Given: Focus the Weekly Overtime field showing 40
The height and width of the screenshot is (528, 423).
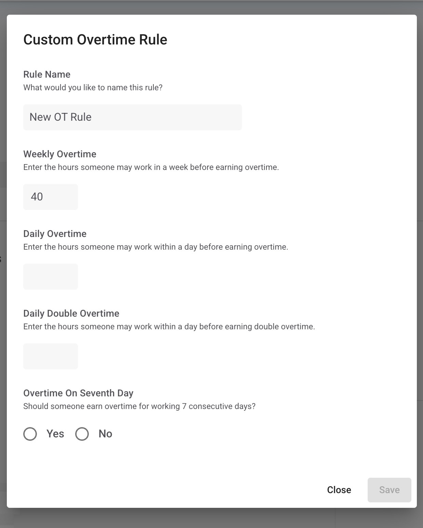Looking at the screenshot, I should [x=51, y=197].
